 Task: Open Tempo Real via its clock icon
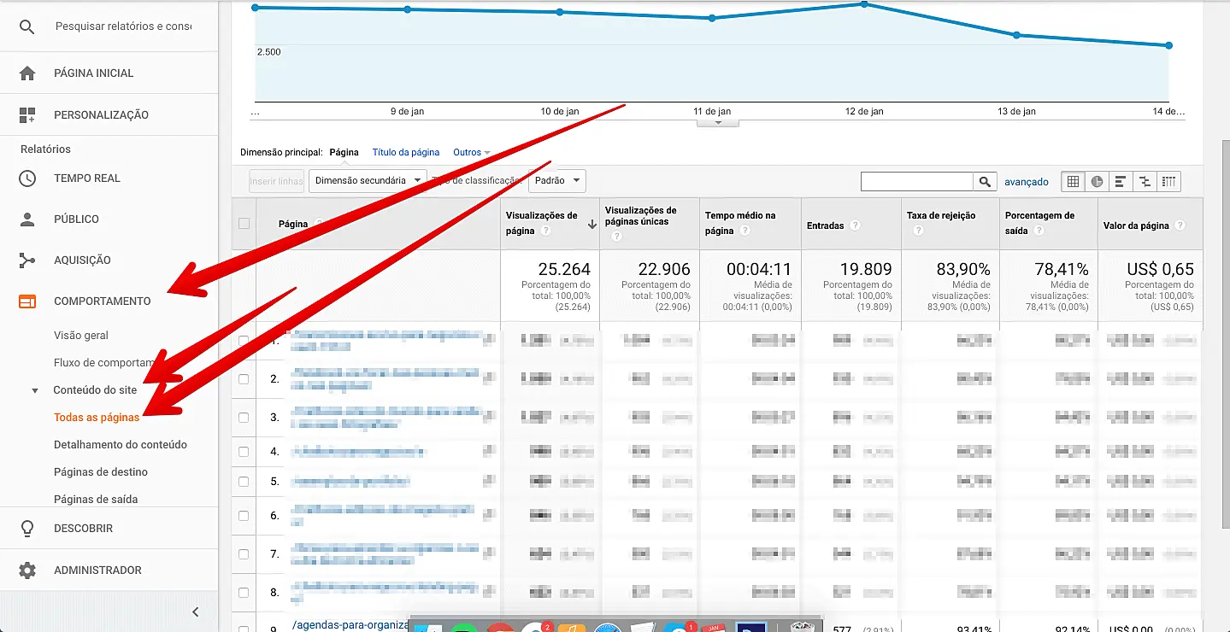click(x=26, y=178)
